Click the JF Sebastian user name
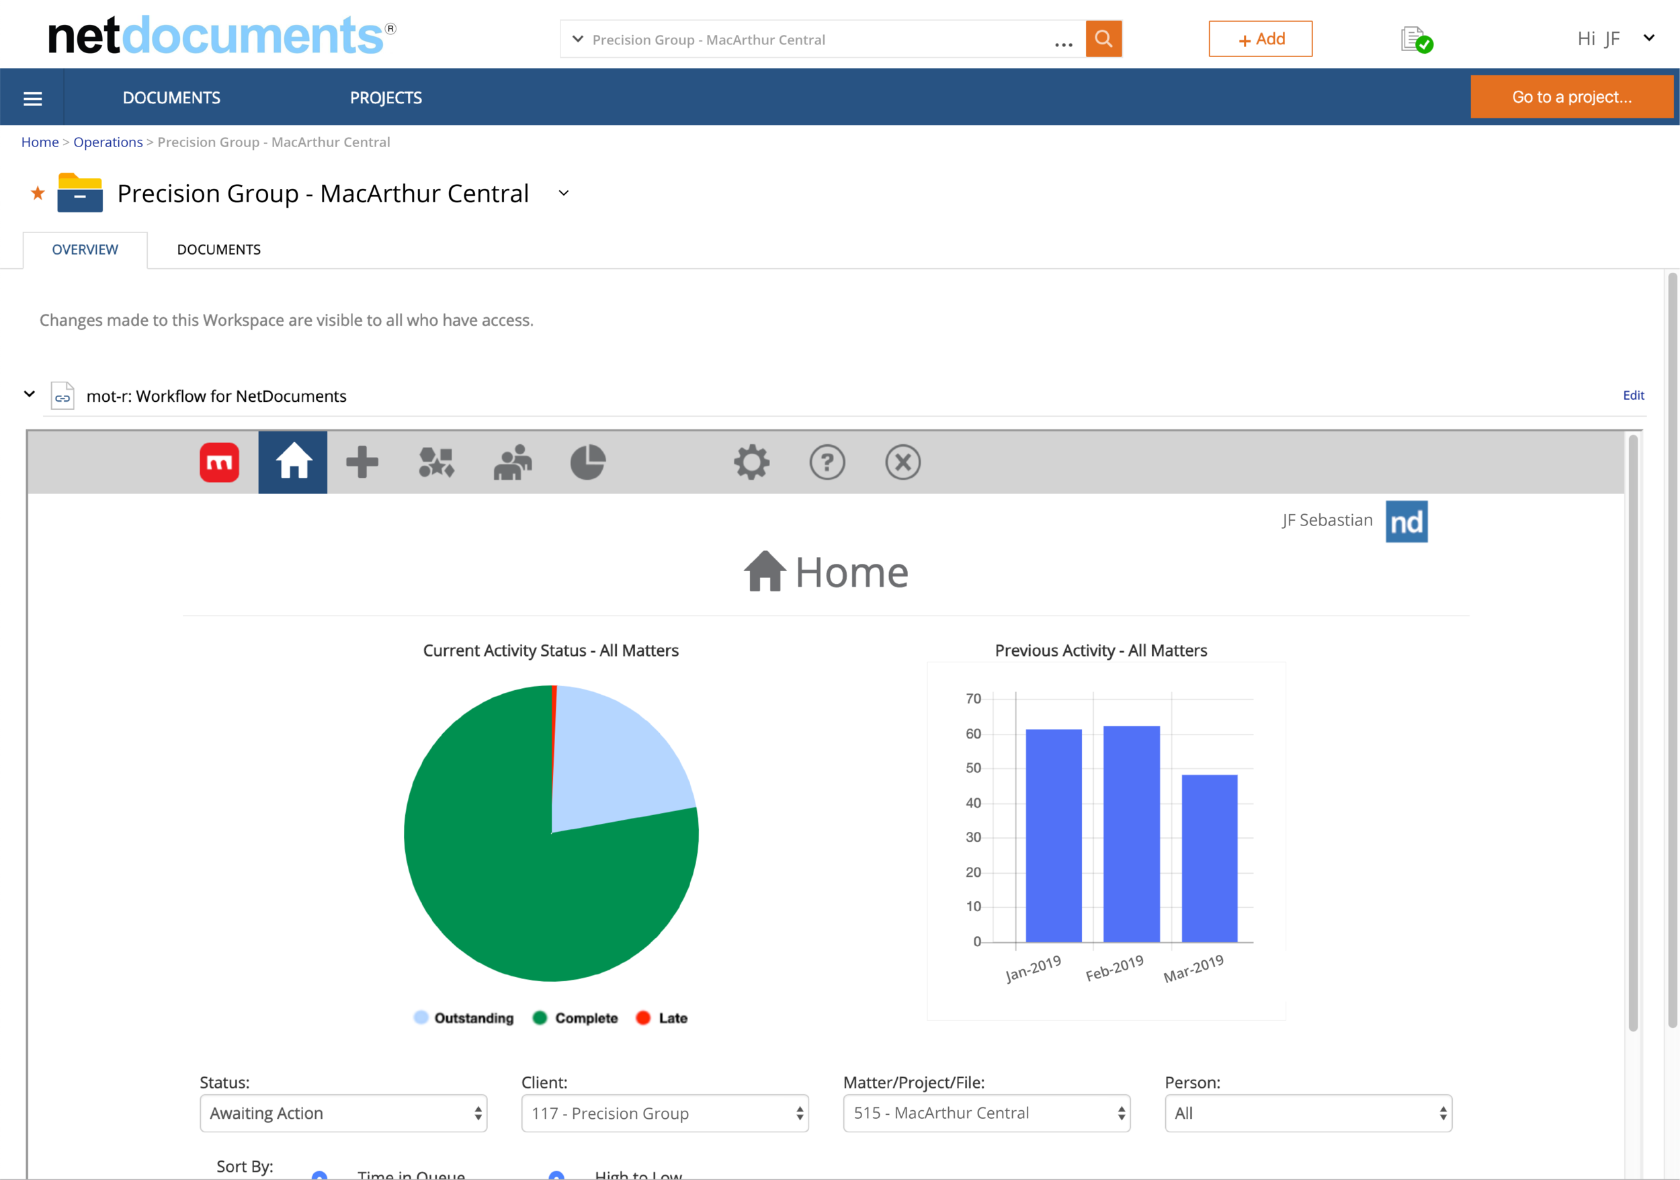Viewport: 1680px width, 1180px height. tap(1327, 520)
